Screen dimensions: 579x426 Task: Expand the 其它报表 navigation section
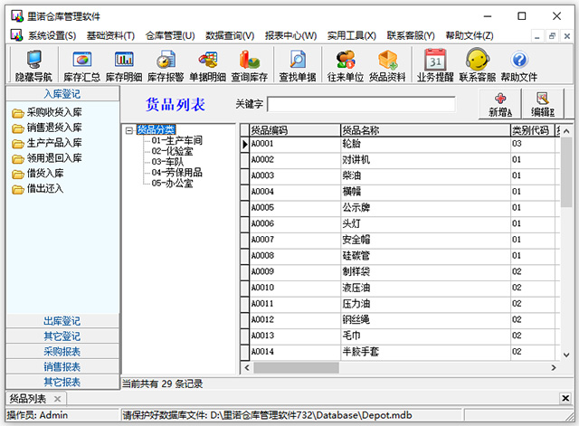click(x=62, y=382)
